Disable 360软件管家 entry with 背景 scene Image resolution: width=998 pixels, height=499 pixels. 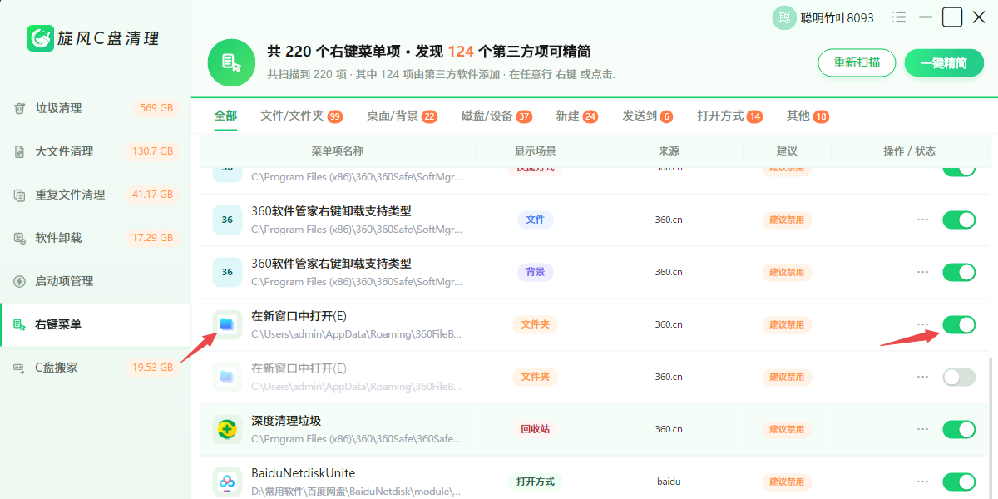(x=959, y=272)
